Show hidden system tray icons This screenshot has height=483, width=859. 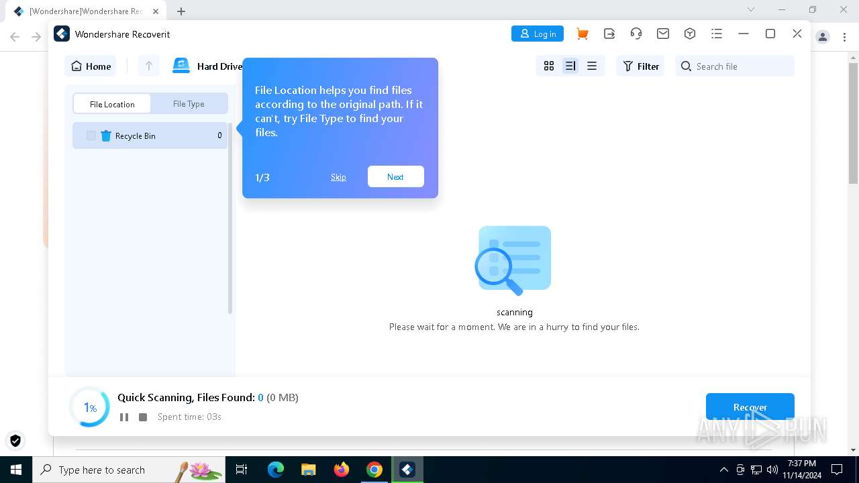pos(723,470)
